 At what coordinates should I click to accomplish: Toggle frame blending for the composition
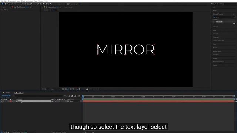pos(72,96)
